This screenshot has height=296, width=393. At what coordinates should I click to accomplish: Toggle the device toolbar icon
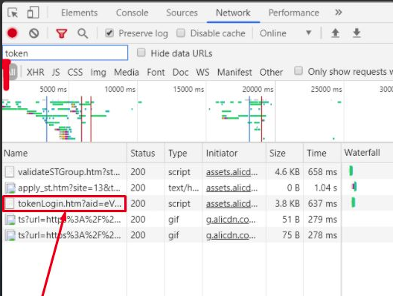tap(33, 12)
